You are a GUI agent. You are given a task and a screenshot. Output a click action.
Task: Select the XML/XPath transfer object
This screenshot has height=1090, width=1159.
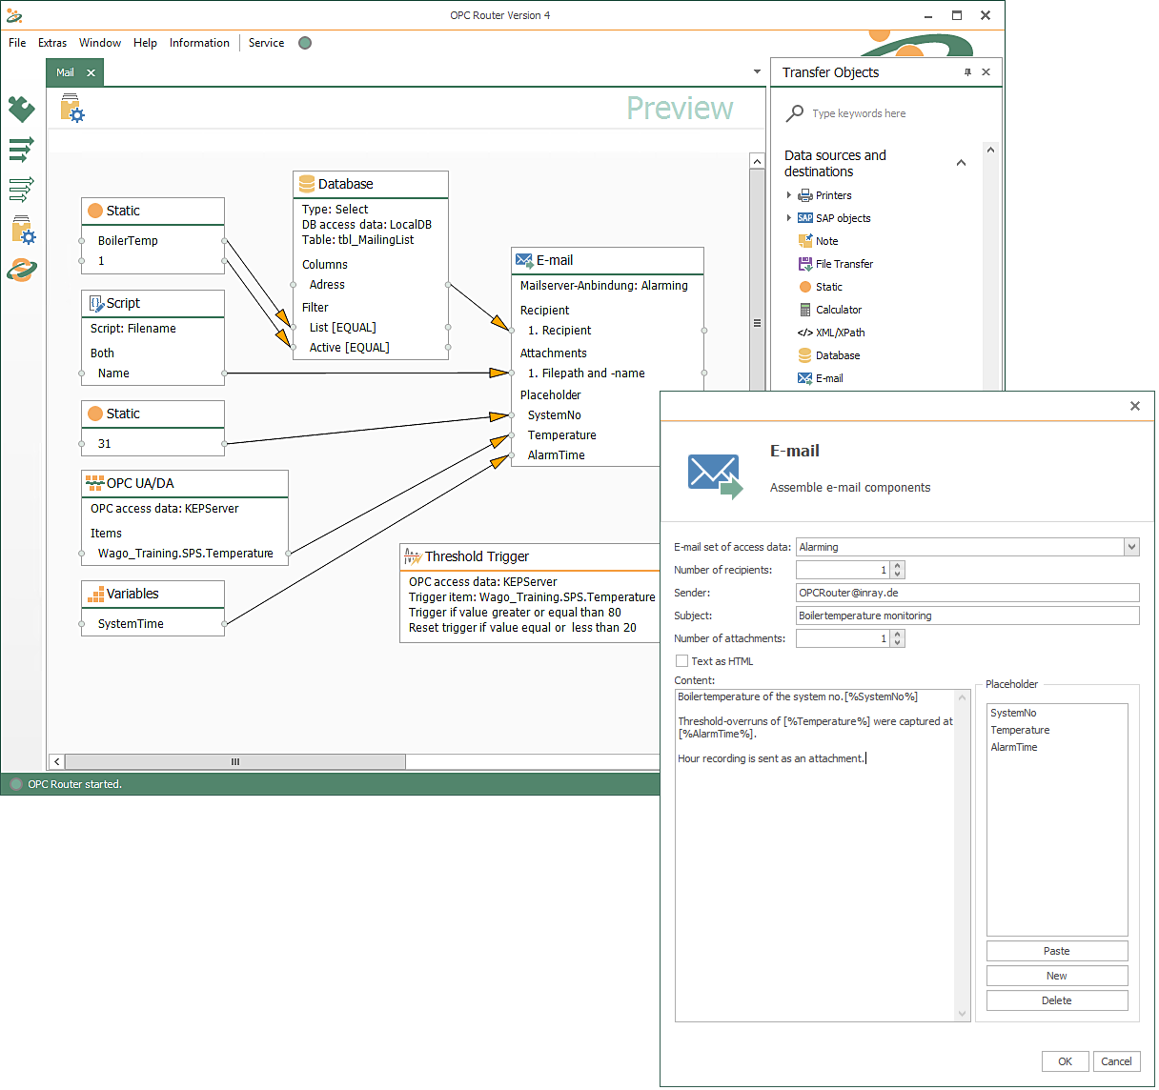click(840, 333)
